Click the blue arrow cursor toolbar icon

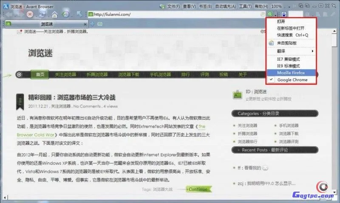[x=79, y=14]
